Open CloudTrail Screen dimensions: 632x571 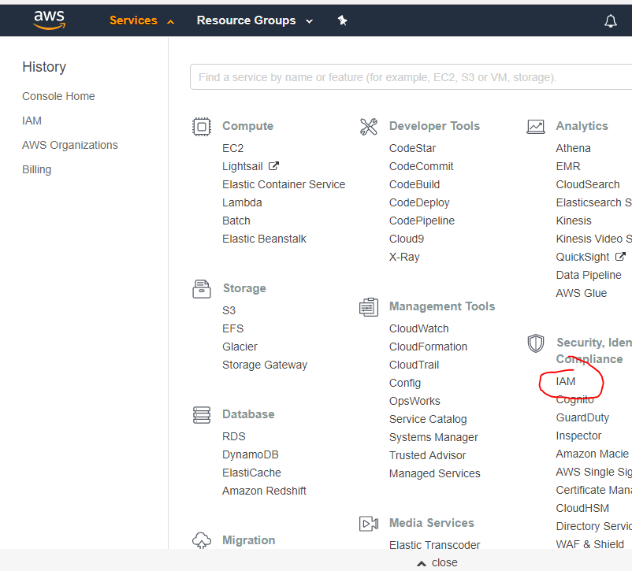414,365
